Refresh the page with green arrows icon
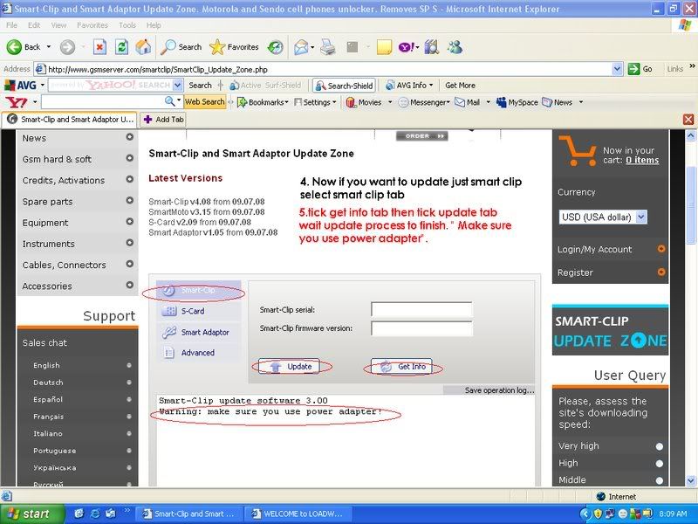 pyautogui.click(x=121, y=47)
